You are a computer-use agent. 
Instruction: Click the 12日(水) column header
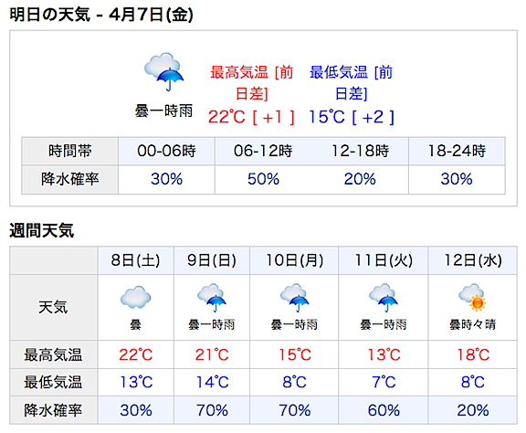click(x=472, y=260)
